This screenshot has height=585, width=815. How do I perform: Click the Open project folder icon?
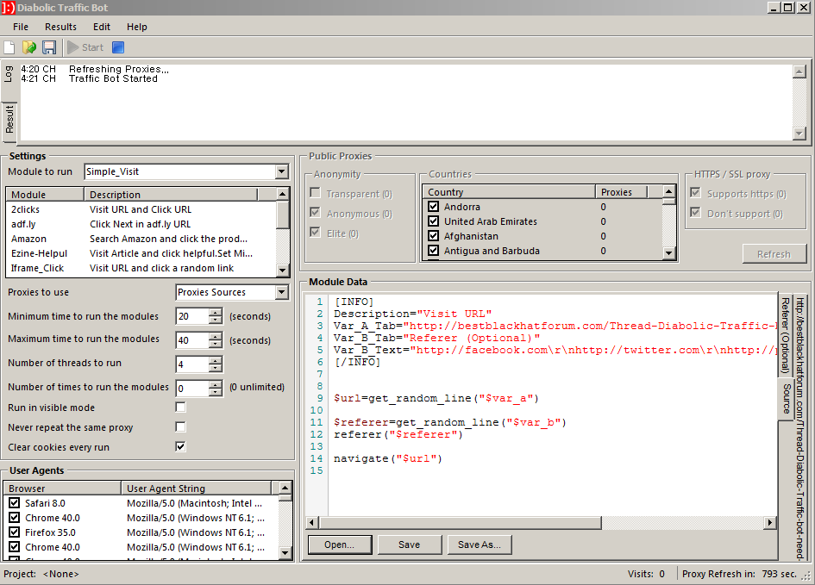click(29, 47)
